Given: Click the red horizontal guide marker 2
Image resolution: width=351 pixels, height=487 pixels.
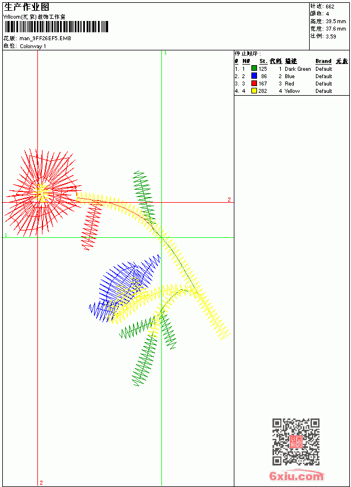Looking at the screenshot, I should point(229,199).
